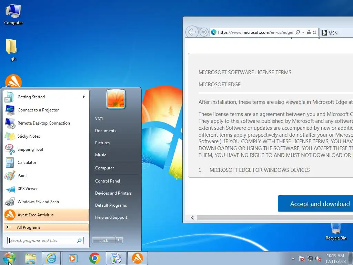Click the user account flower picture
This screenshot has height=265, width=353.
click(116, 99)
